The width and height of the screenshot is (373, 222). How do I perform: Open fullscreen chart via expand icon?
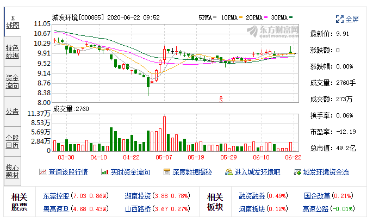(340, 19)
